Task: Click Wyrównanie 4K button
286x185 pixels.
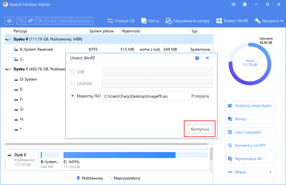Action: click(x=250, y=159)
